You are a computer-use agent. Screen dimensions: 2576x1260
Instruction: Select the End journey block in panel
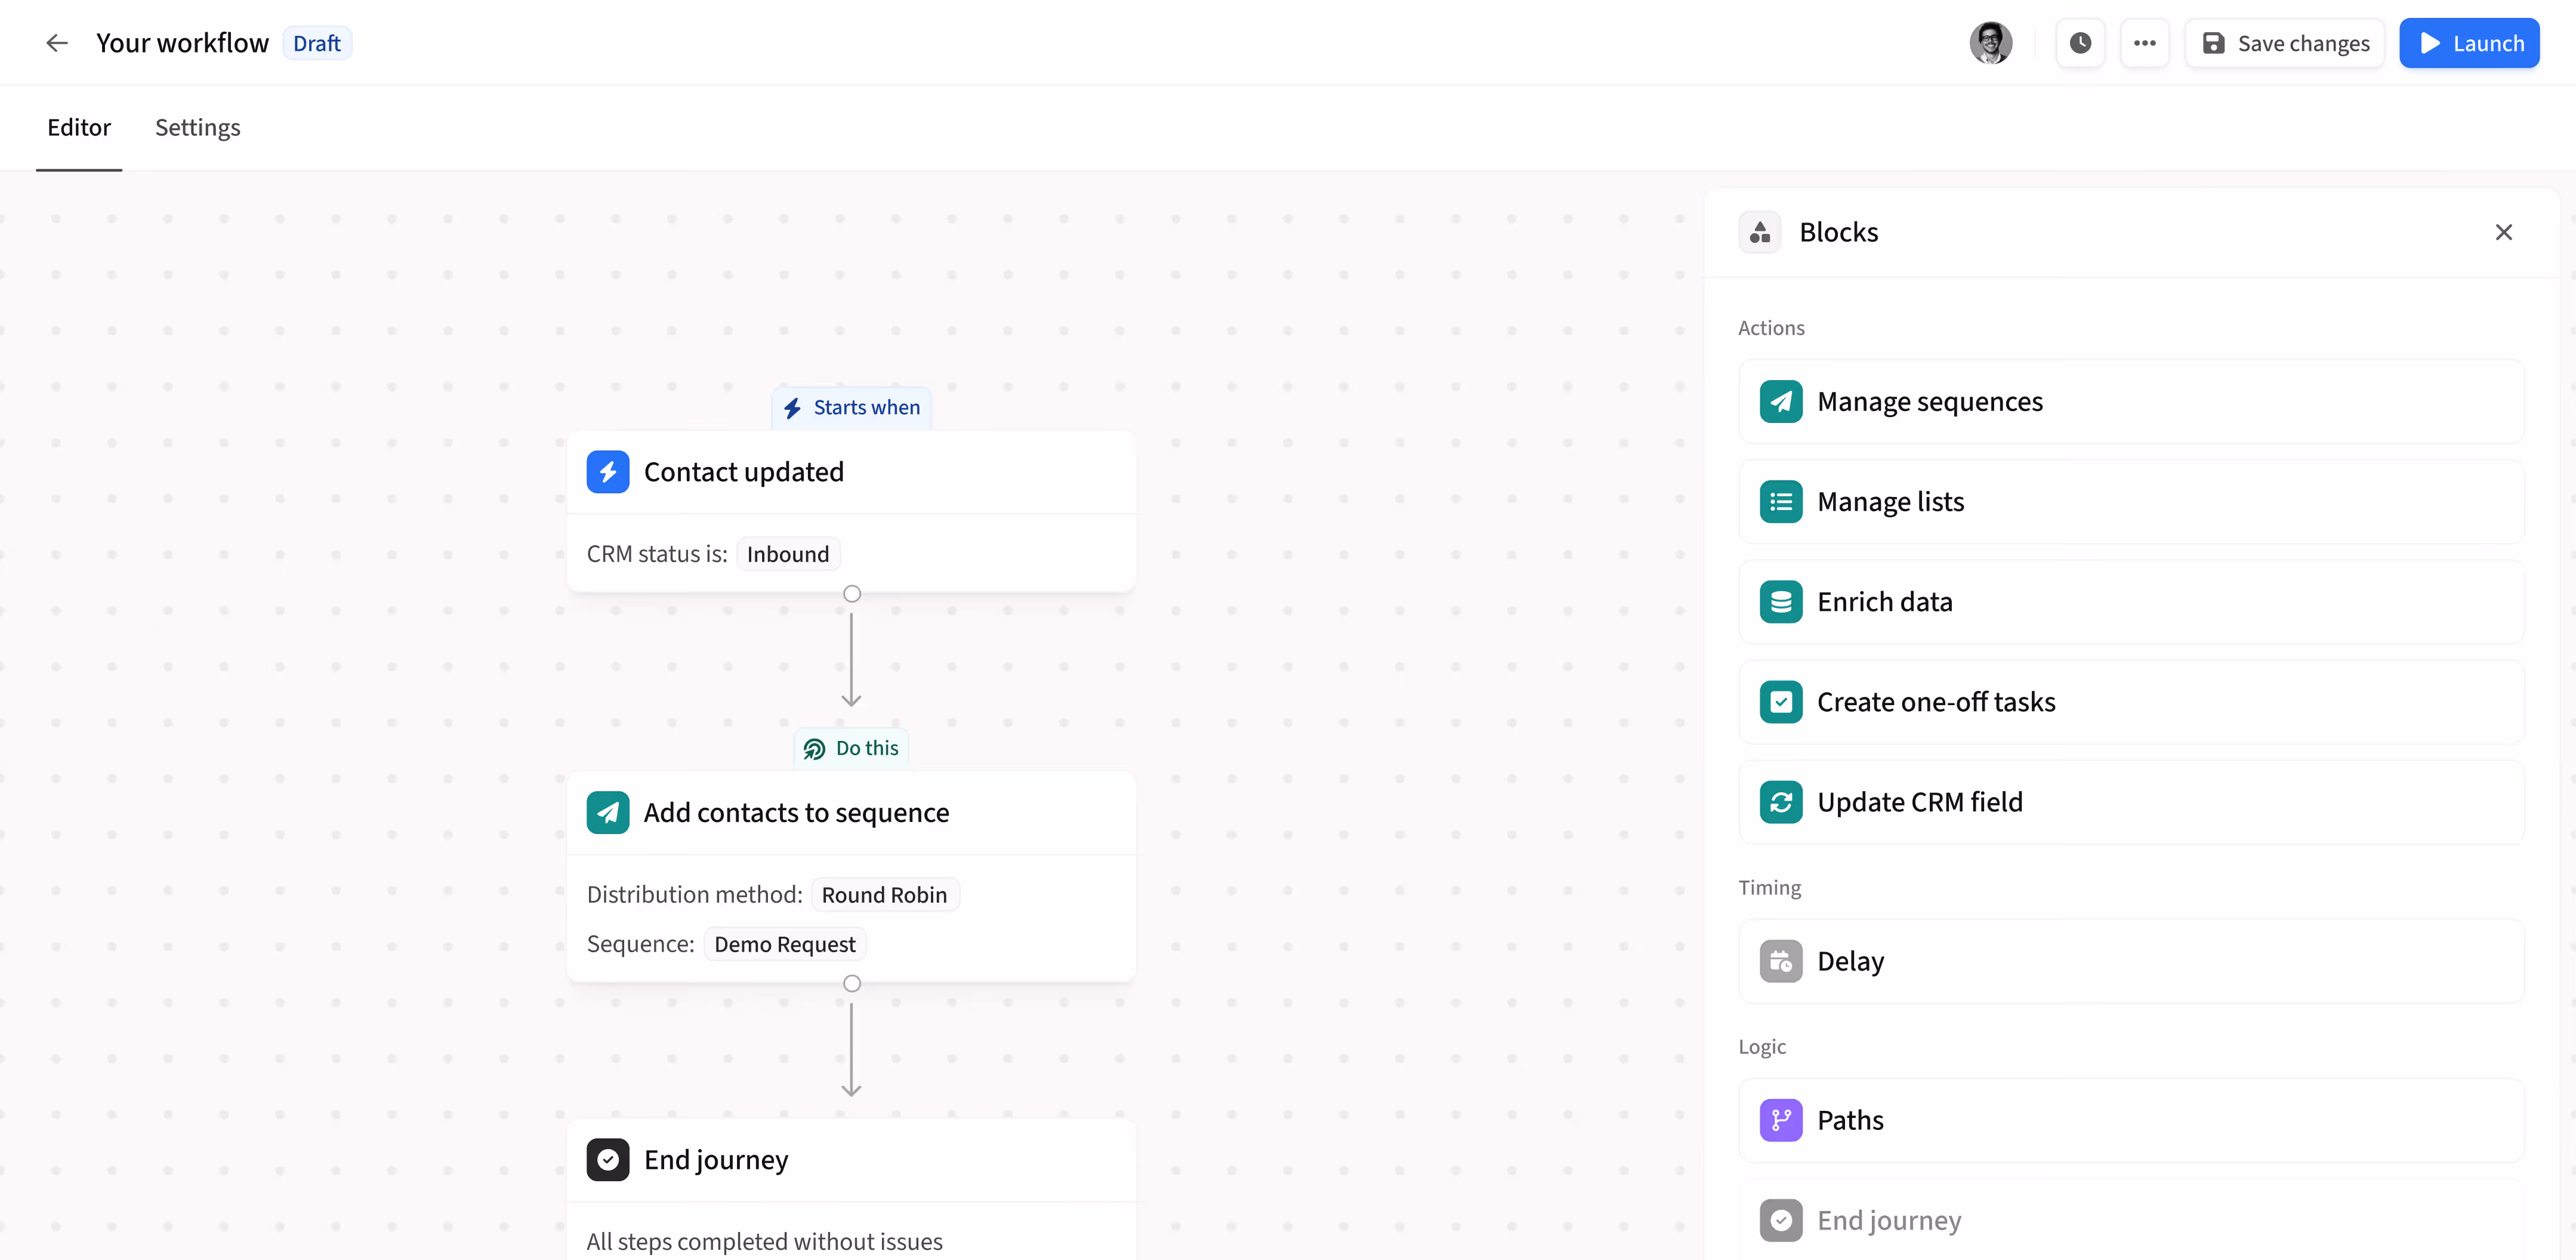pyautogui.click(x=2130, y=1220)
